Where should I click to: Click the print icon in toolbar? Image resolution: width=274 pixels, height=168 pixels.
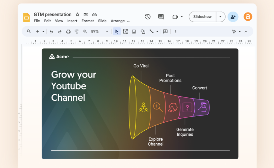(x=68, y=32)
